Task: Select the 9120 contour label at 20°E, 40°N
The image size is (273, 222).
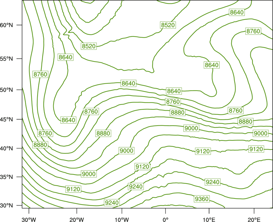Action: pos(256,149)
